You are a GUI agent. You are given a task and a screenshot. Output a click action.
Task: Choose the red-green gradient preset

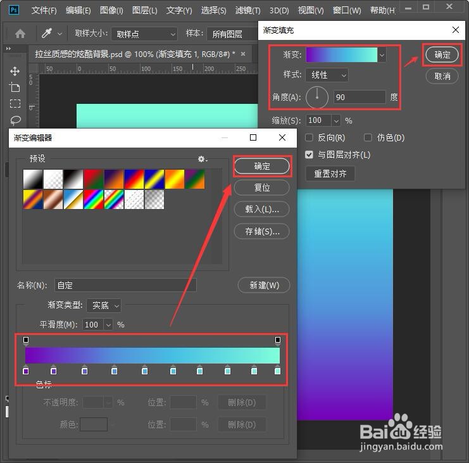pyautogui.click(x=94, y=179)
